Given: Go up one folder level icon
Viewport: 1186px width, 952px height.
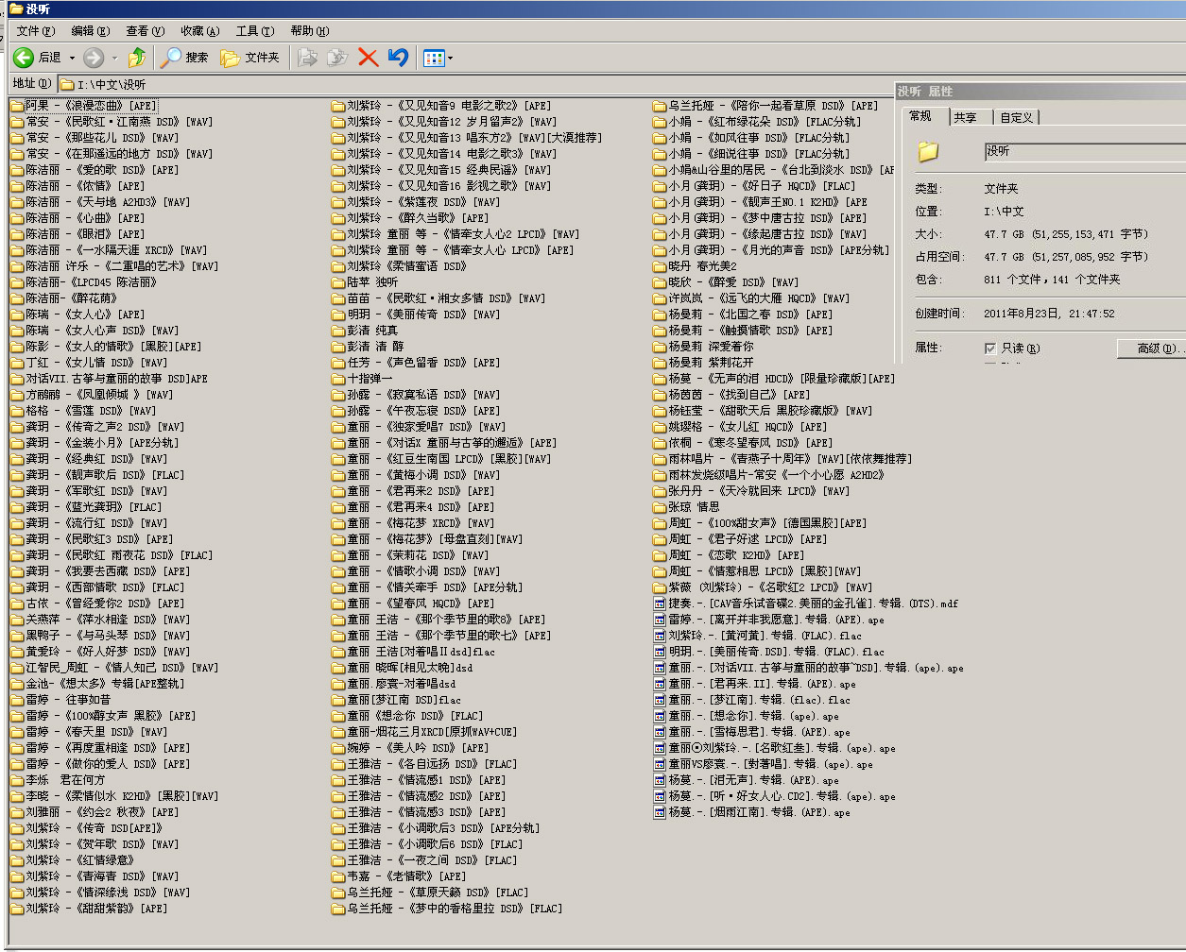Looking at the screenshot, I should point(137,58).
